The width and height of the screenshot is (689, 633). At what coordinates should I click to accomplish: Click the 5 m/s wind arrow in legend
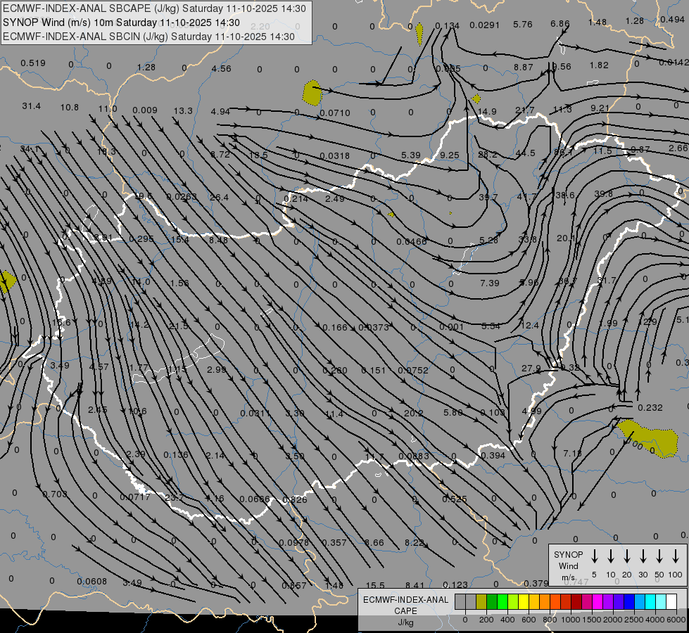point(595,556)
